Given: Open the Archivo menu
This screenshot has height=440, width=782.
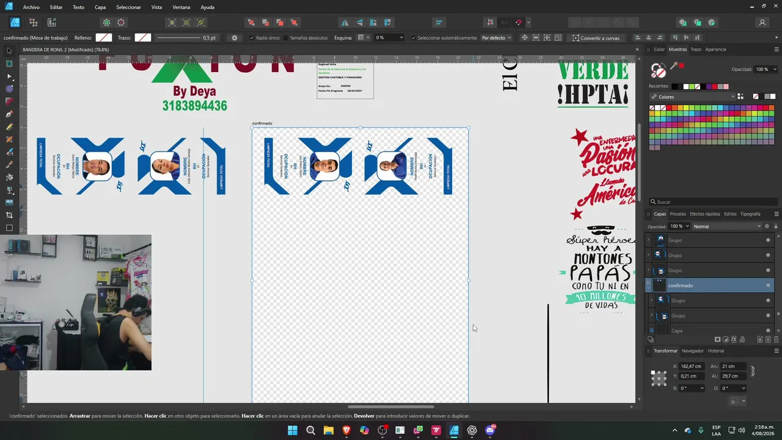Looking at the screenshot, I should [x=31, y=7].
